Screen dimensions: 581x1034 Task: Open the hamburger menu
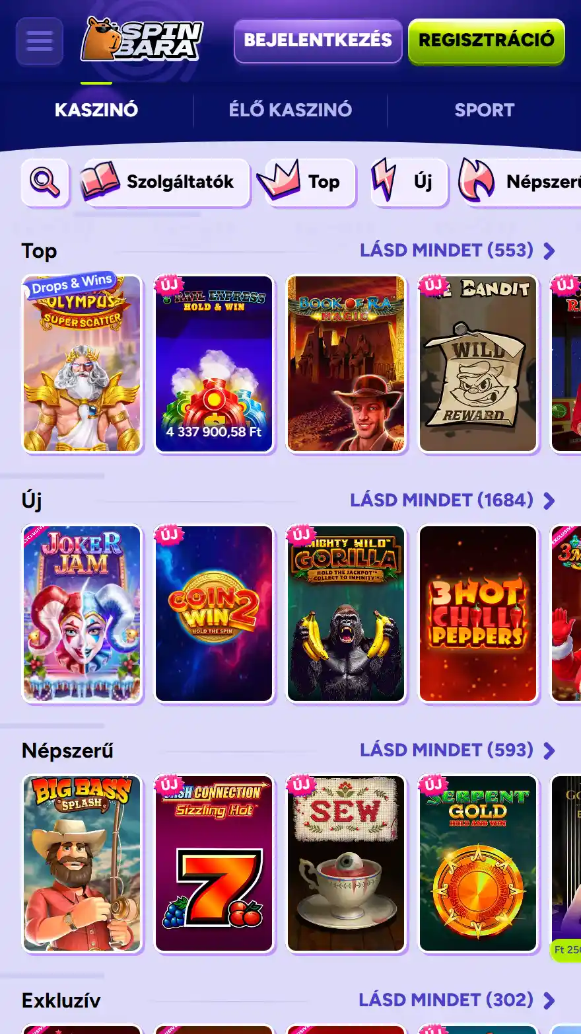40,41
